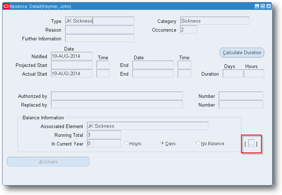Focus the Projected Start date field
Screen dimensions: 282x195
tap(72, 65)
